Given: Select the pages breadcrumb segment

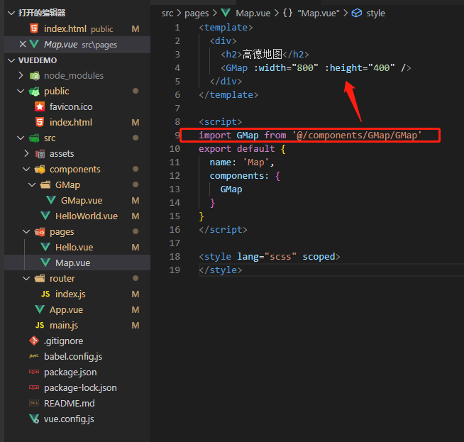Looking at the screenshot, I should pos(197,13).
